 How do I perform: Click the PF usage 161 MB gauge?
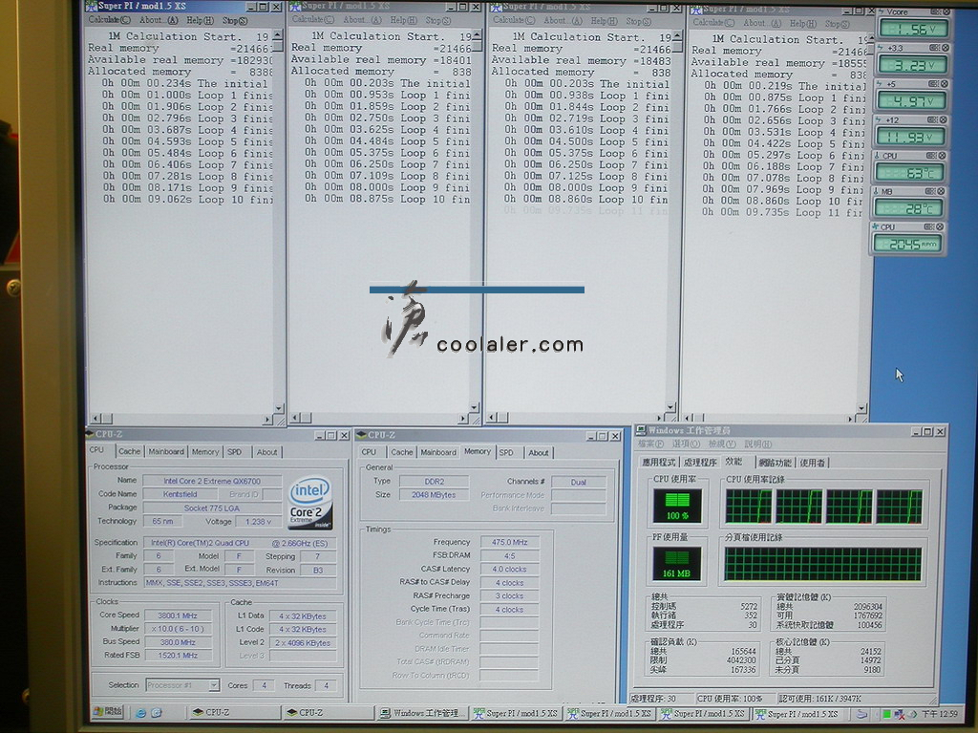[677, 563]
